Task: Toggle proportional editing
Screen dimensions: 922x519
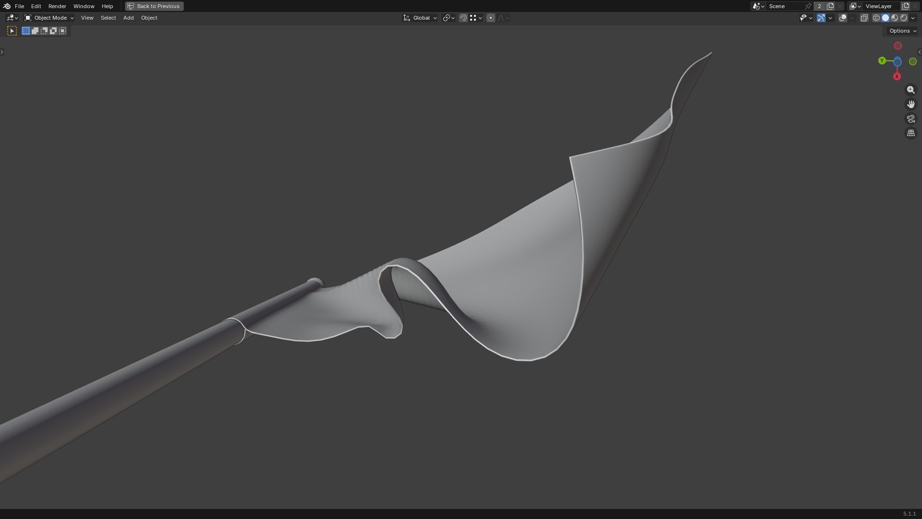Action: (491, 18)
